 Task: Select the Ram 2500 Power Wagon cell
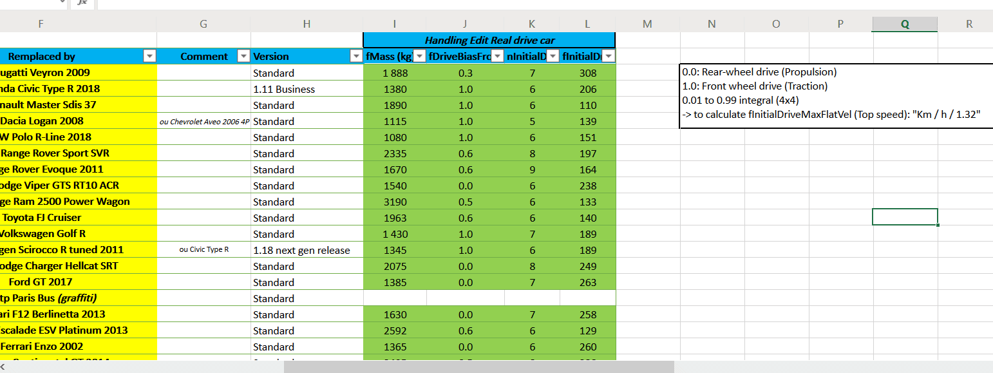click(x=78, y=202)
